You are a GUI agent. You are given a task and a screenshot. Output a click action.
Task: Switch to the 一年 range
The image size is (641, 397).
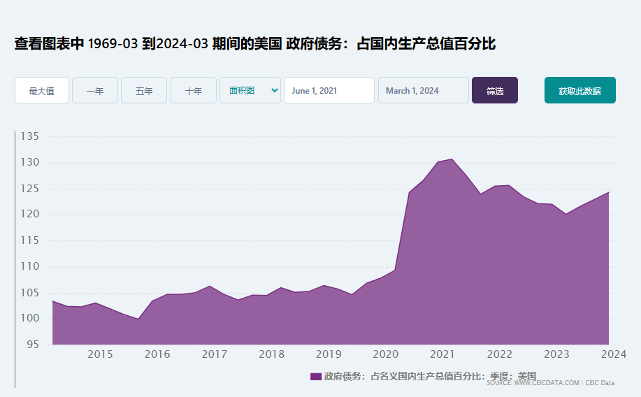click(95, 91)
